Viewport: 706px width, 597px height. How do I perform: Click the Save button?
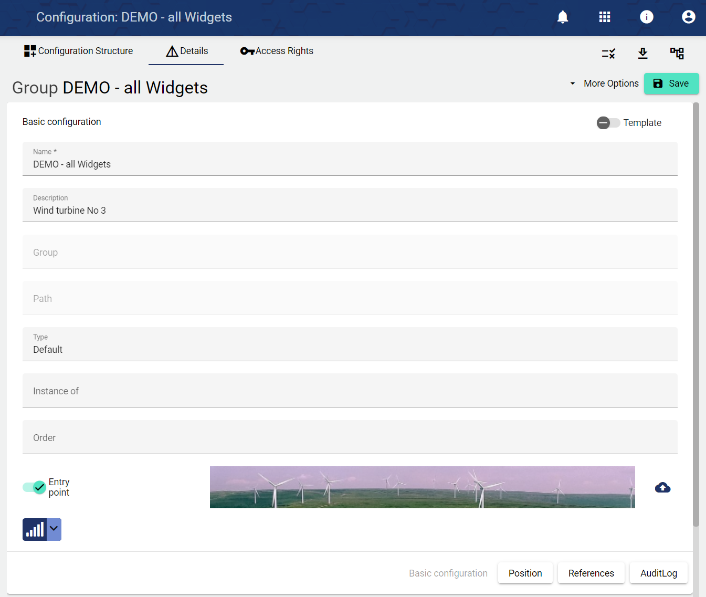pyautogui.click(x=671, y=83)
